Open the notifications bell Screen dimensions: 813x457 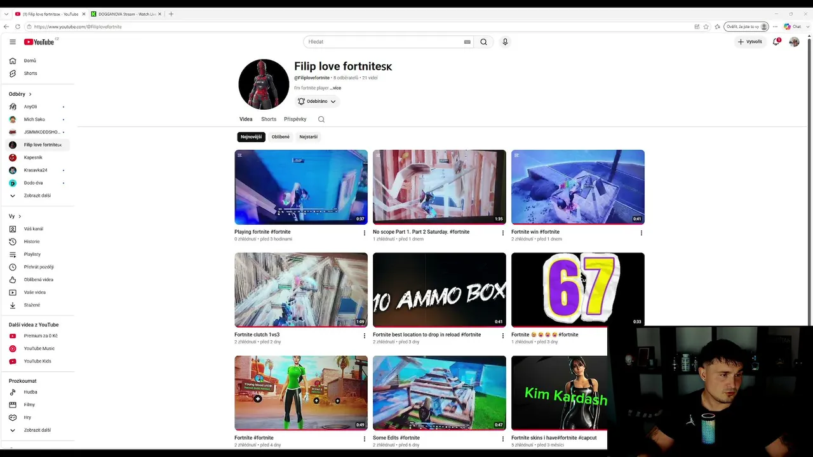776,42
